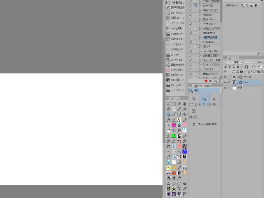
Task: Select the Lasso selection tool
Action: (x=168, y=104)
